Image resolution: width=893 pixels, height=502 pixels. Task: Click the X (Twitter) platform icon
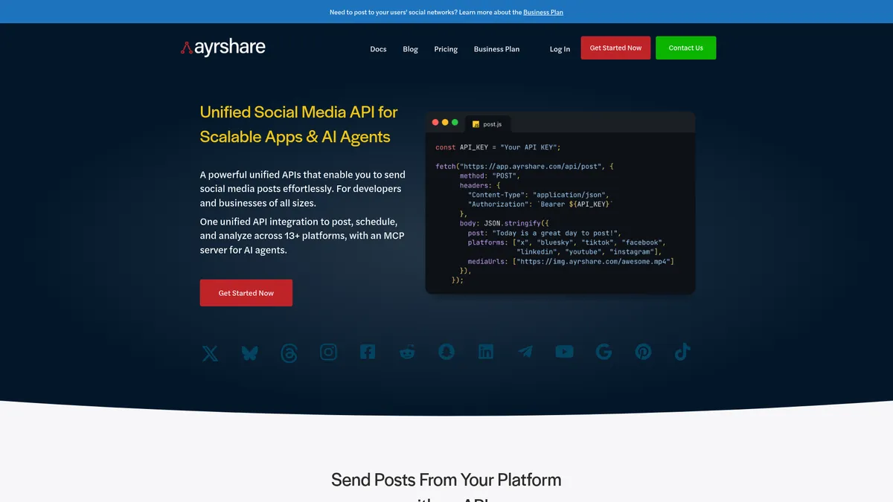211,353
